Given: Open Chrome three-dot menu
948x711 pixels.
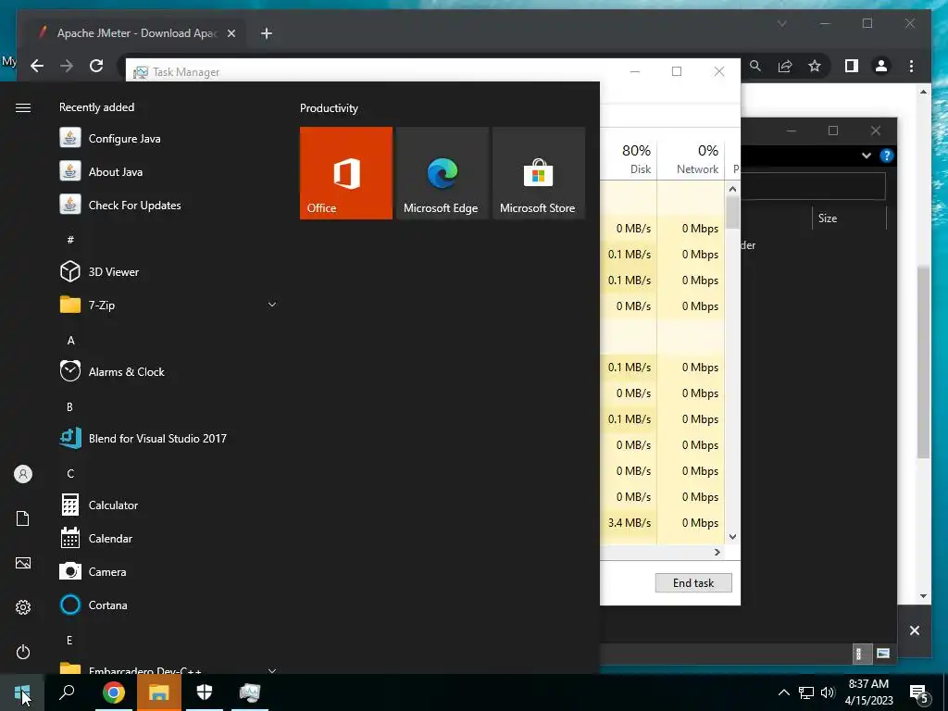Looking at the screenshot, I should pyautogui.click(x=911, y=66).
